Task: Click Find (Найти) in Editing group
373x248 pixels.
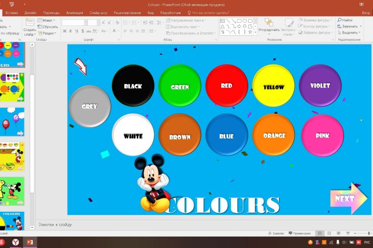Action: coord(345,20)
